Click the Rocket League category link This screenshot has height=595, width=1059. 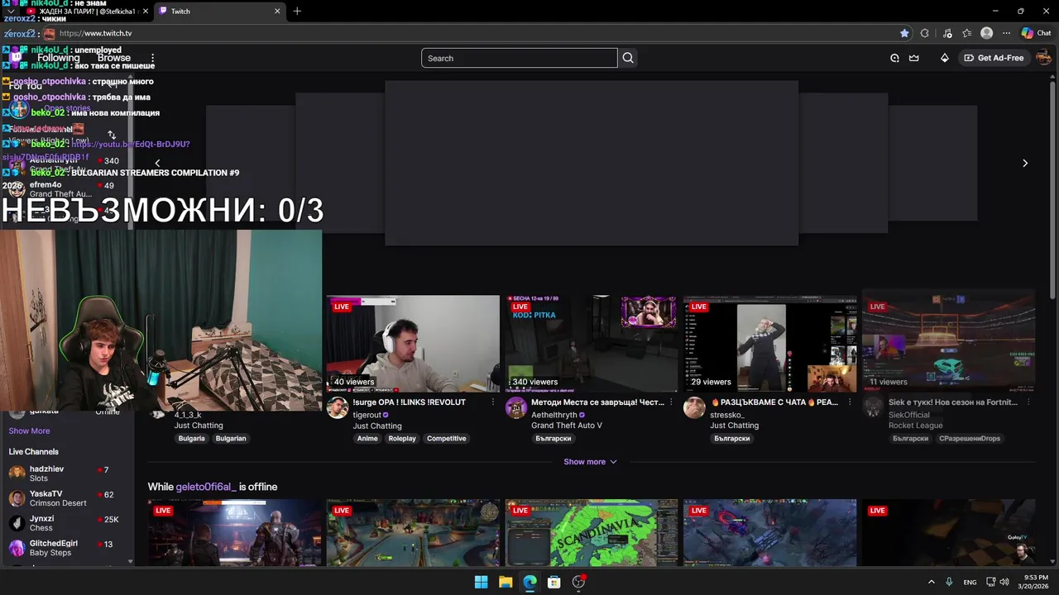[916, 426]
